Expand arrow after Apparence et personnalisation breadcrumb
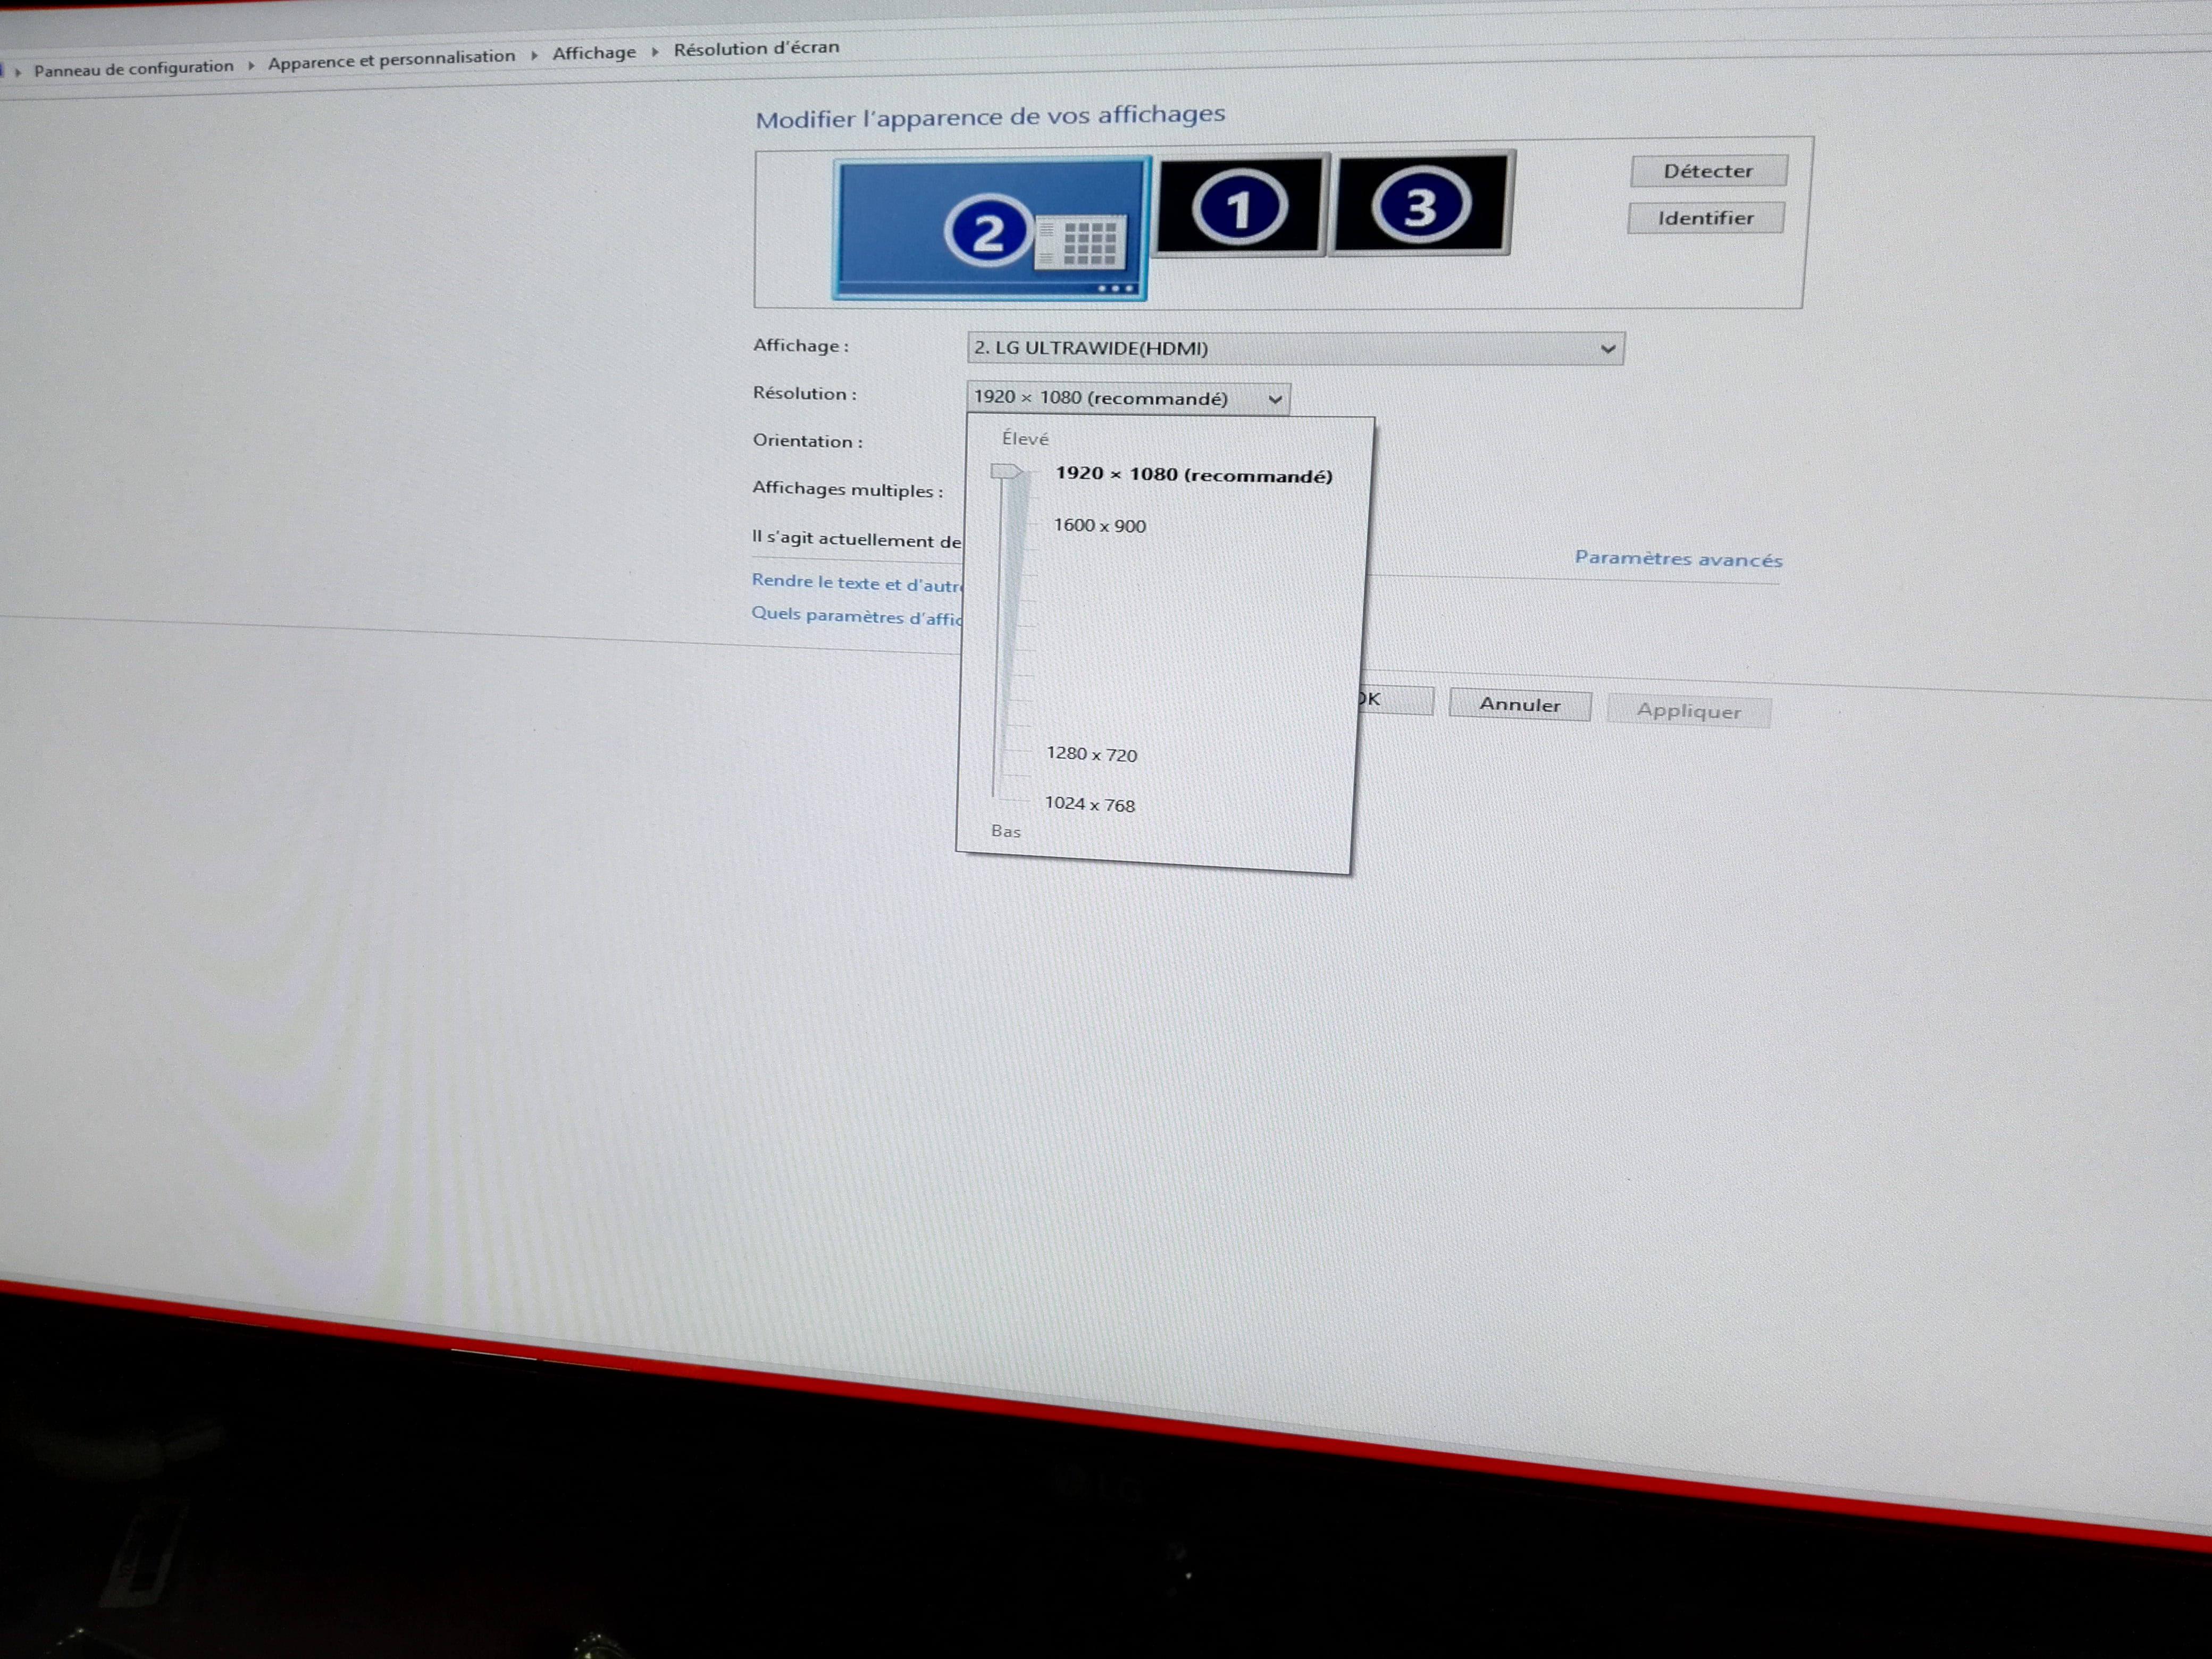The width and height of the screenshot is (2212, 1659). click(x=534, y=55)
